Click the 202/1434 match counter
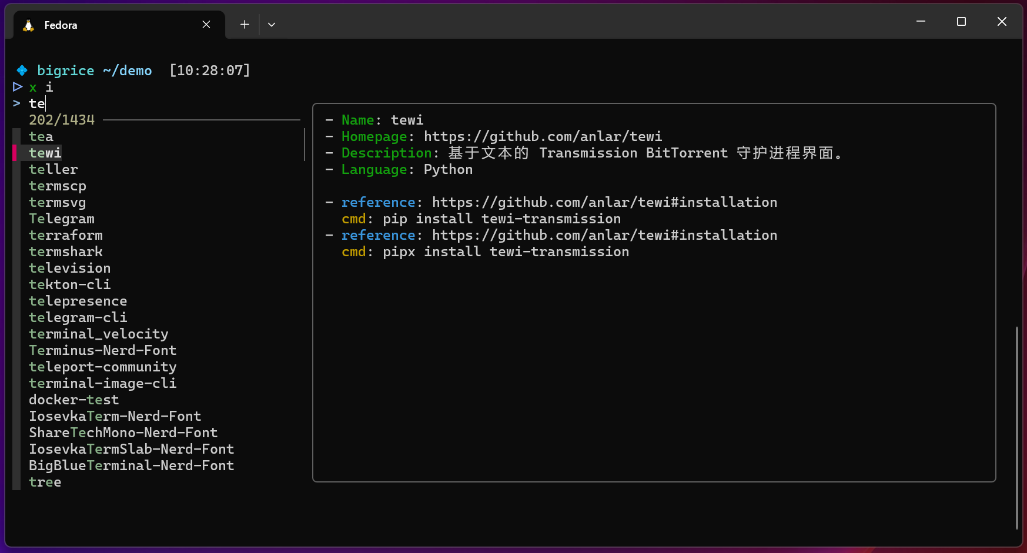The height and width of the screenshot is (553, 1027). pyautogui.click(x=62, y=120)
